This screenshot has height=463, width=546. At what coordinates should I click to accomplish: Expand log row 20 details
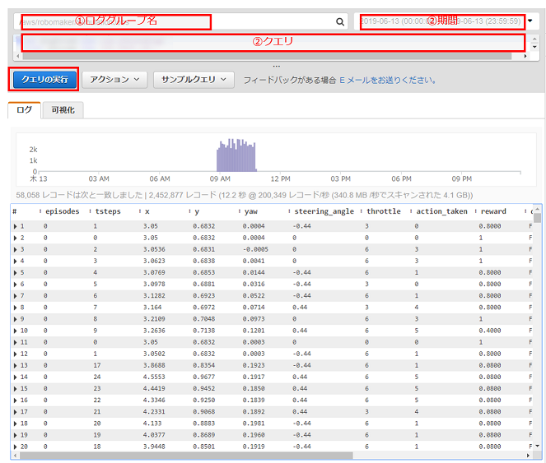[15, 446]
